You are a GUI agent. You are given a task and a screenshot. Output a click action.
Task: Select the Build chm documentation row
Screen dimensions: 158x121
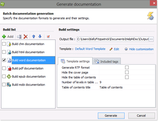[x=28, y=44]
